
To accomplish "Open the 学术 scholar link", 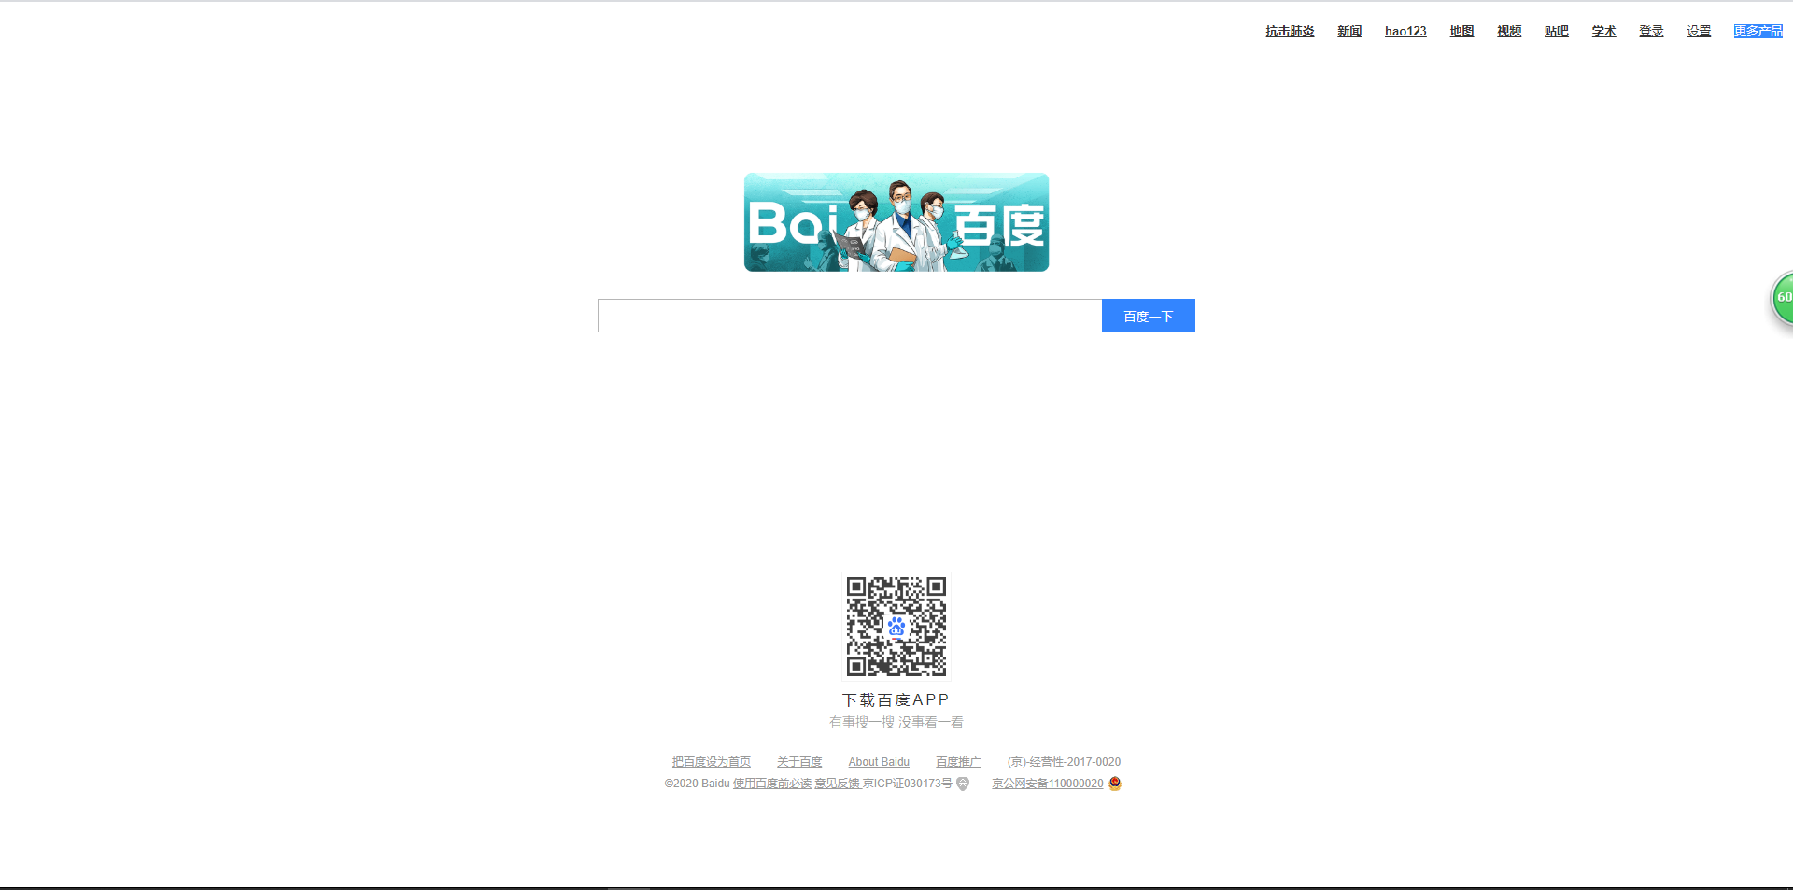I will [1603, 31].
